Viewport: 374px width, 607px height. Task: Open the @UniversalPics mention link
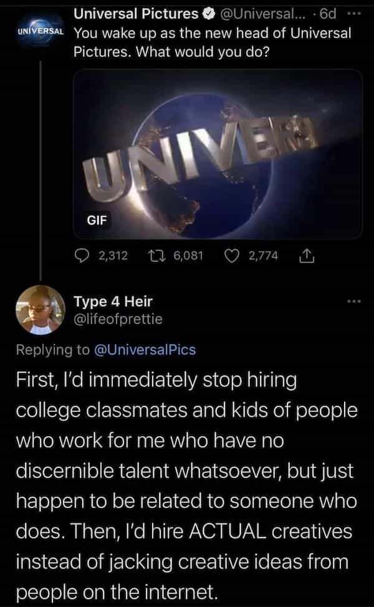point(145,349)
